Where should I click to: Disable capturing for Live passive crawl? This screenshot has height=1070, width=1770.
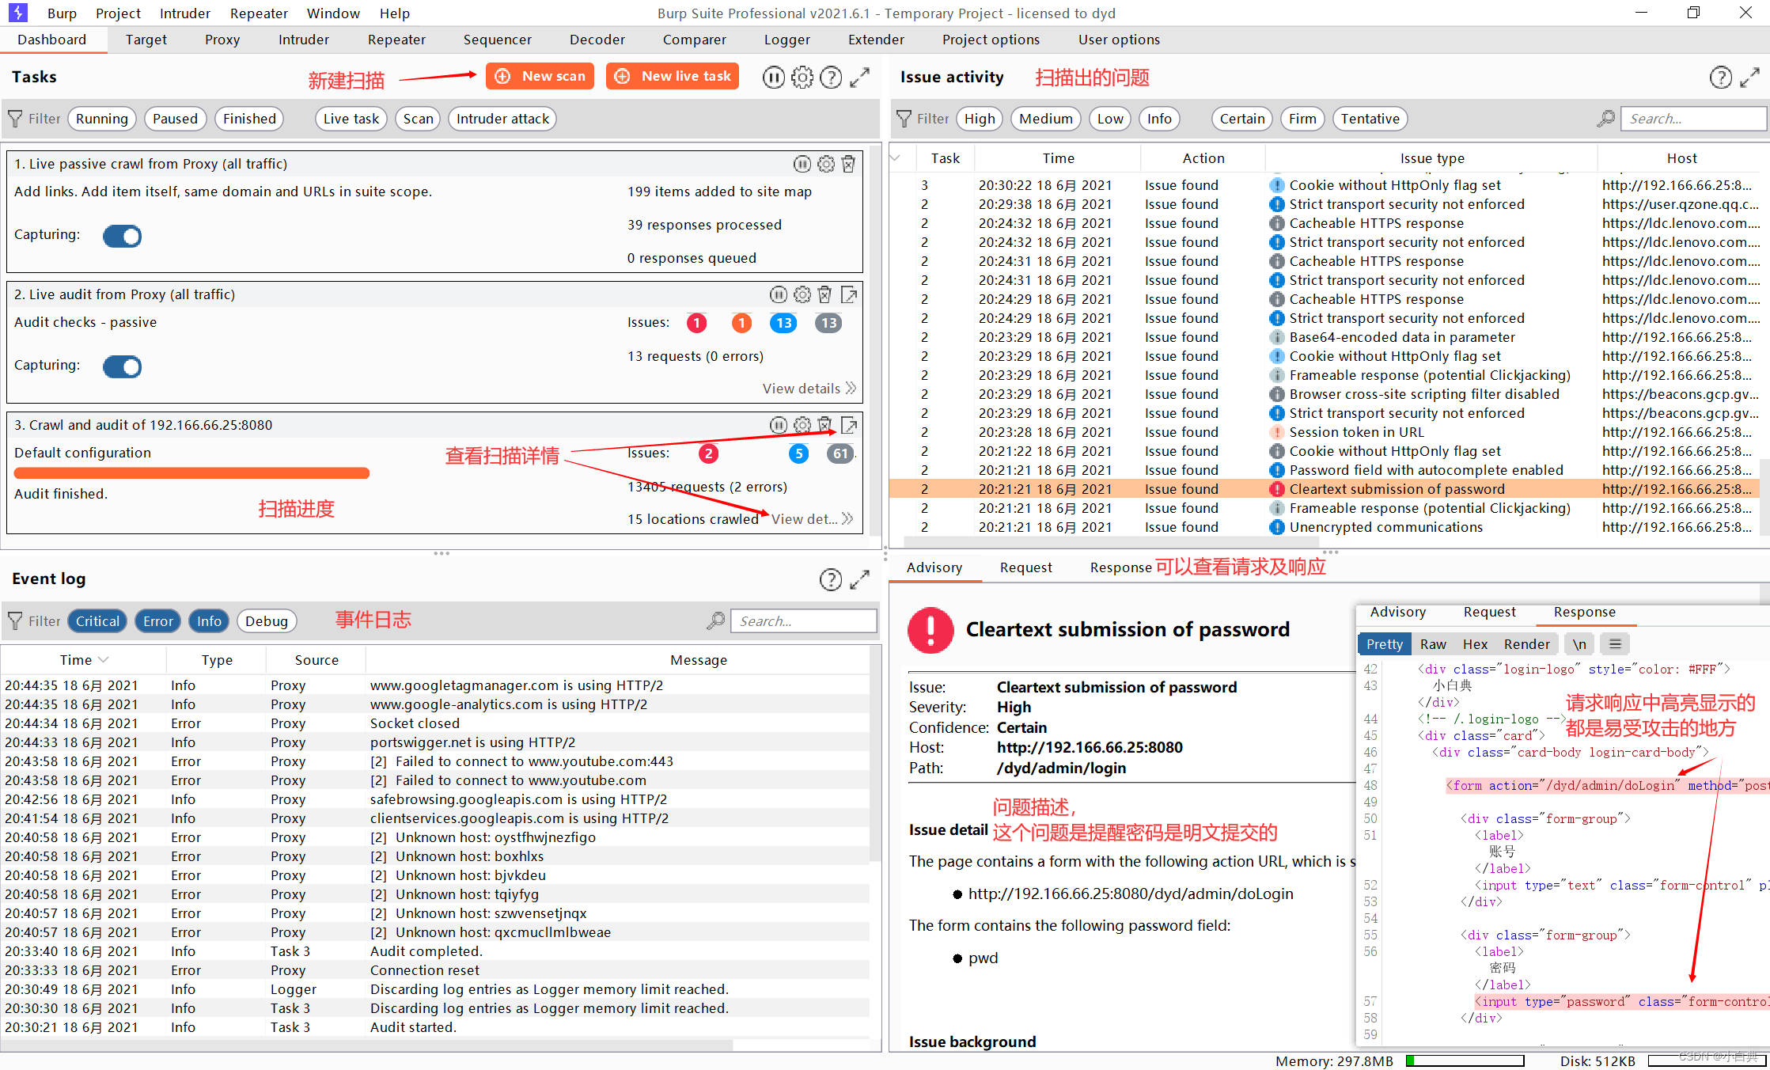pos(123,236)
